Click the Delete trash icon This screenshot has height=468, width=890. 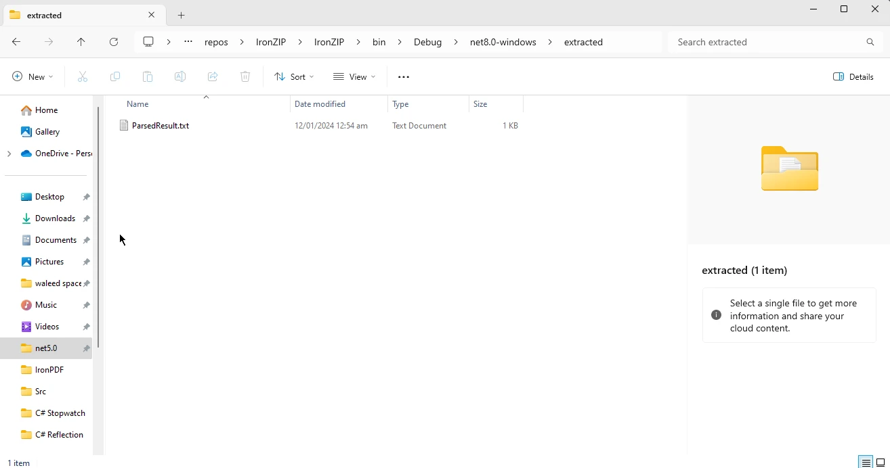[245, 77]
